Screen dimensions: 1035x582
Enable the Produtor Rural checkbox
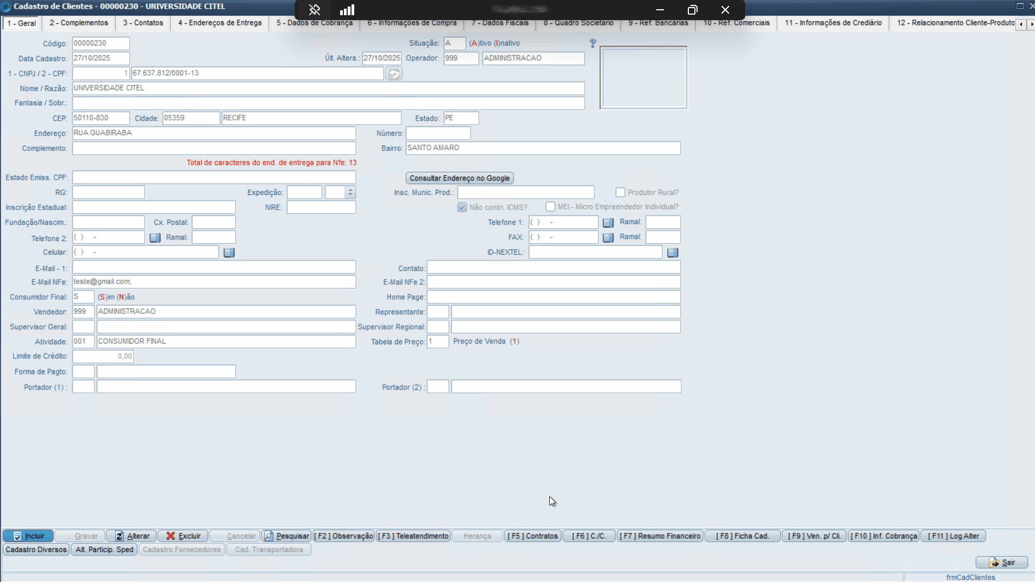tap(620, 193)
